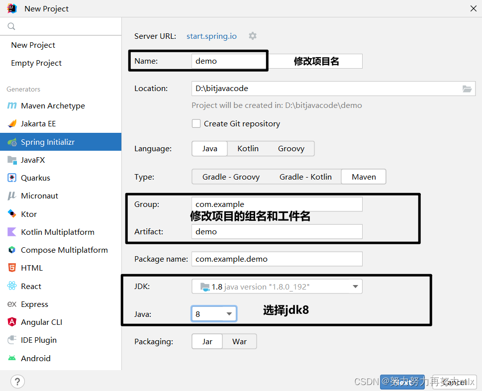This screenshot has width=482, height=391.
Task: Click the Cancel button
Action: pos(454,382)
